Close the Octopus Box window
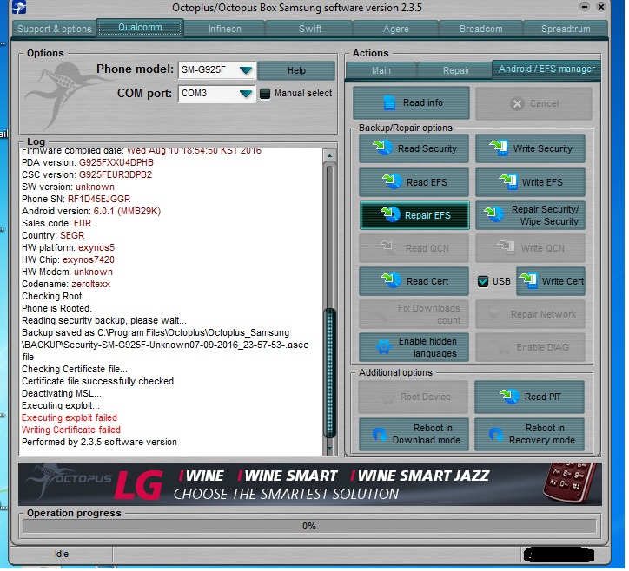 [x=601, y=7]
